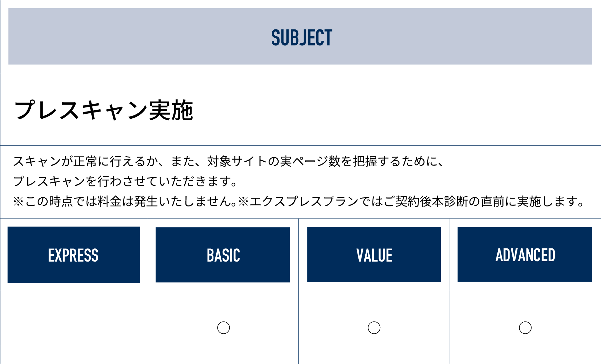Select the BASIC plan header
The image size is (601, 364).
coord(223,255)
